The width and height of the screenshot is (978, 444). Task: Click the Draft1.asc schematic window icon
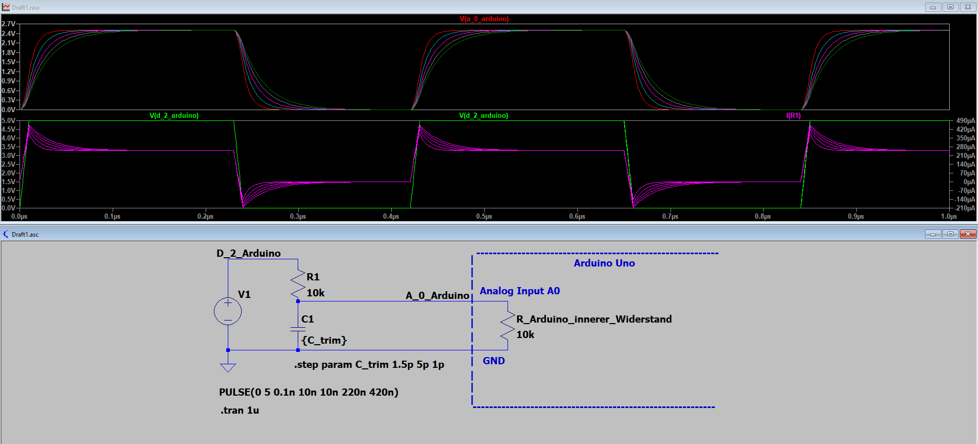[x=6, y=234]
